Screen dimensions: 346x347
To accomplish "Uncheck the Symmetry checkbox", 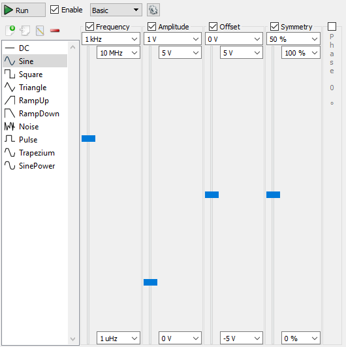I will pyautogui.click(x=274, y=27).
